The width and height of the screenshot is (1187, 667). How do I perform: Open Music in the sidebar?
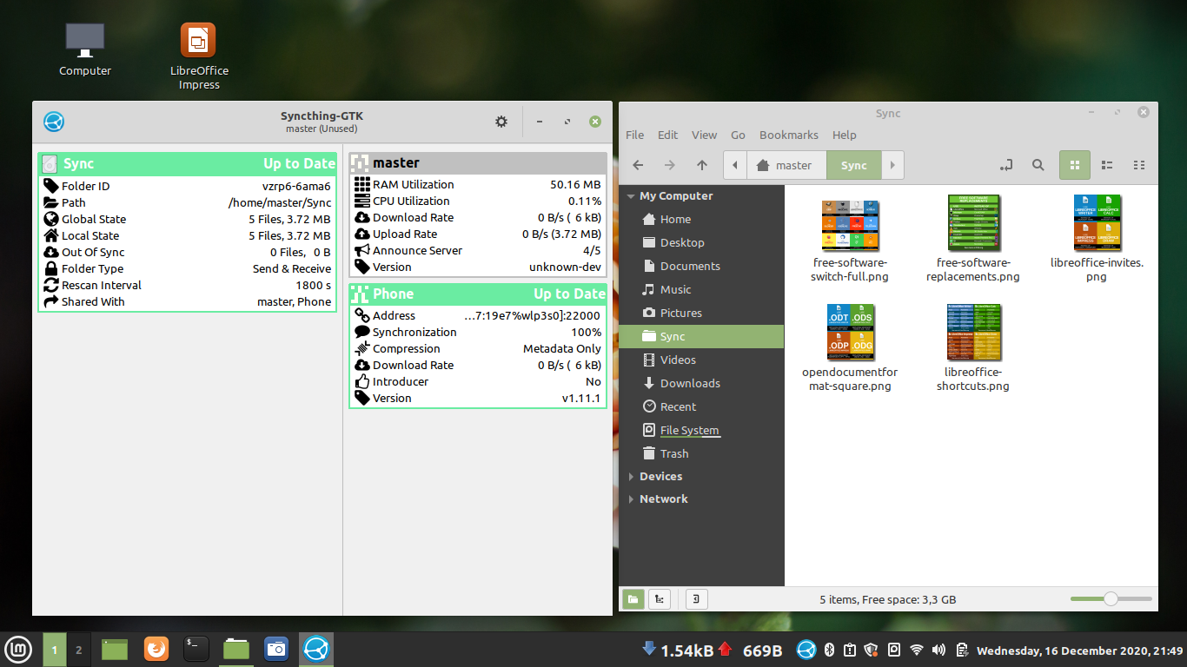point(675,290)
